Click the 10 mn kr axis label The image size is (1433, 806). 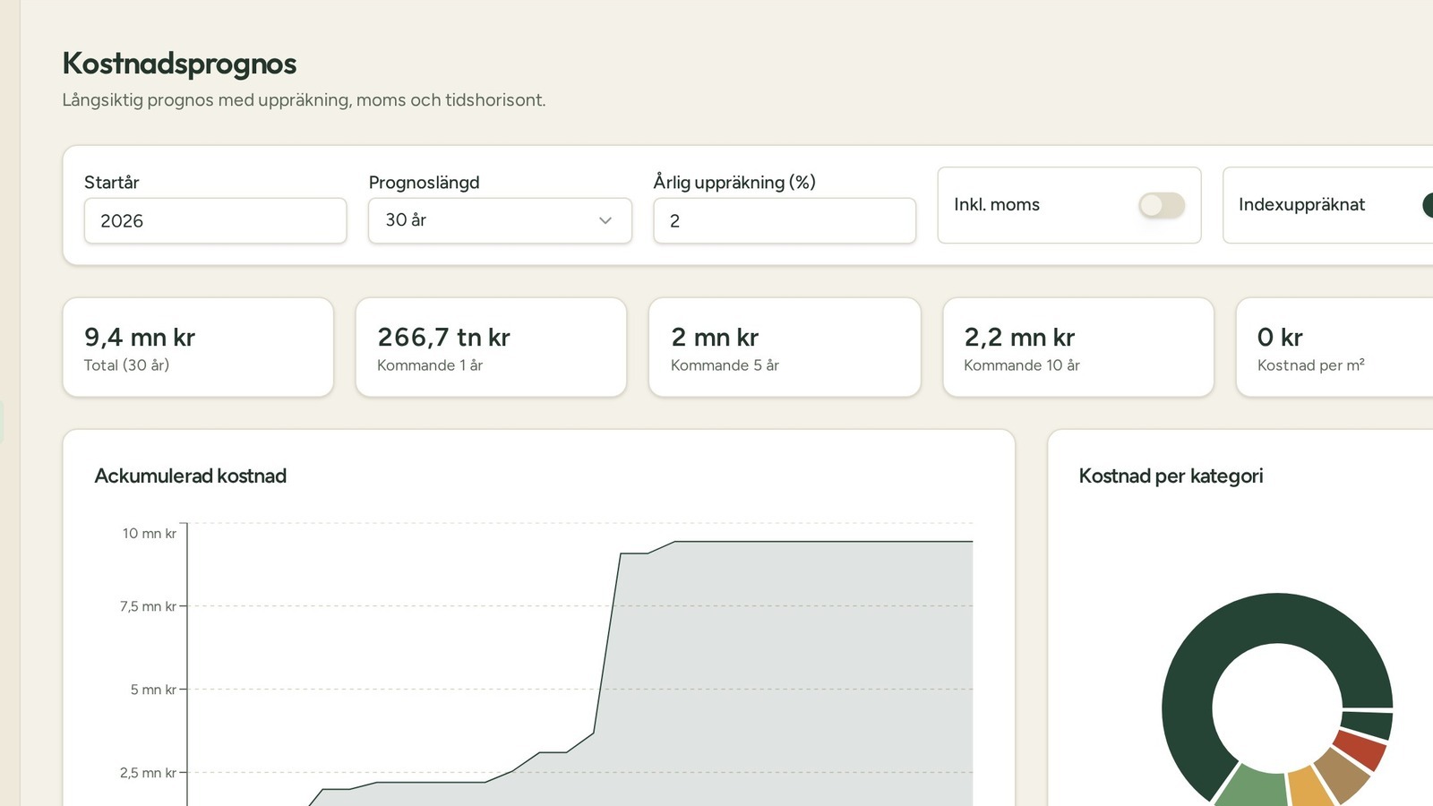150,534
